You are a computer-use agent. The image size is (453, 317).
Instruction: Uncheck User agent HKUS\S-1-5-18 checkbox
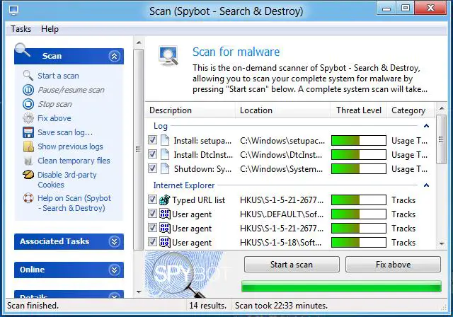[152, 242]
